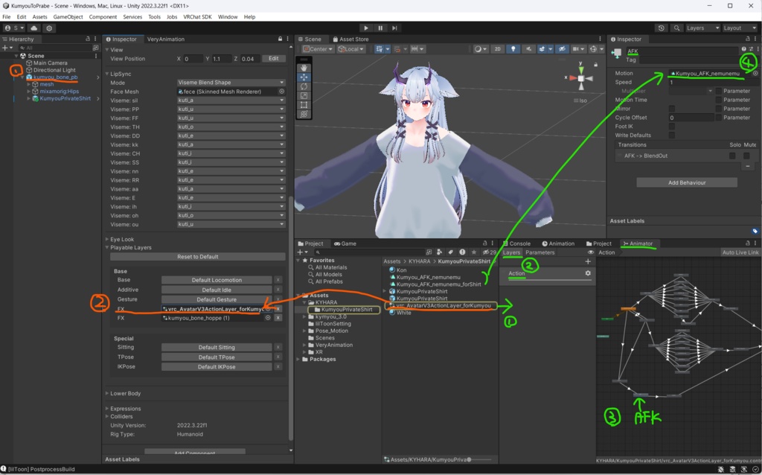This screenshot has width=762, height=475.
Task: Open the GameObject menu
Action: click(68, 16)
